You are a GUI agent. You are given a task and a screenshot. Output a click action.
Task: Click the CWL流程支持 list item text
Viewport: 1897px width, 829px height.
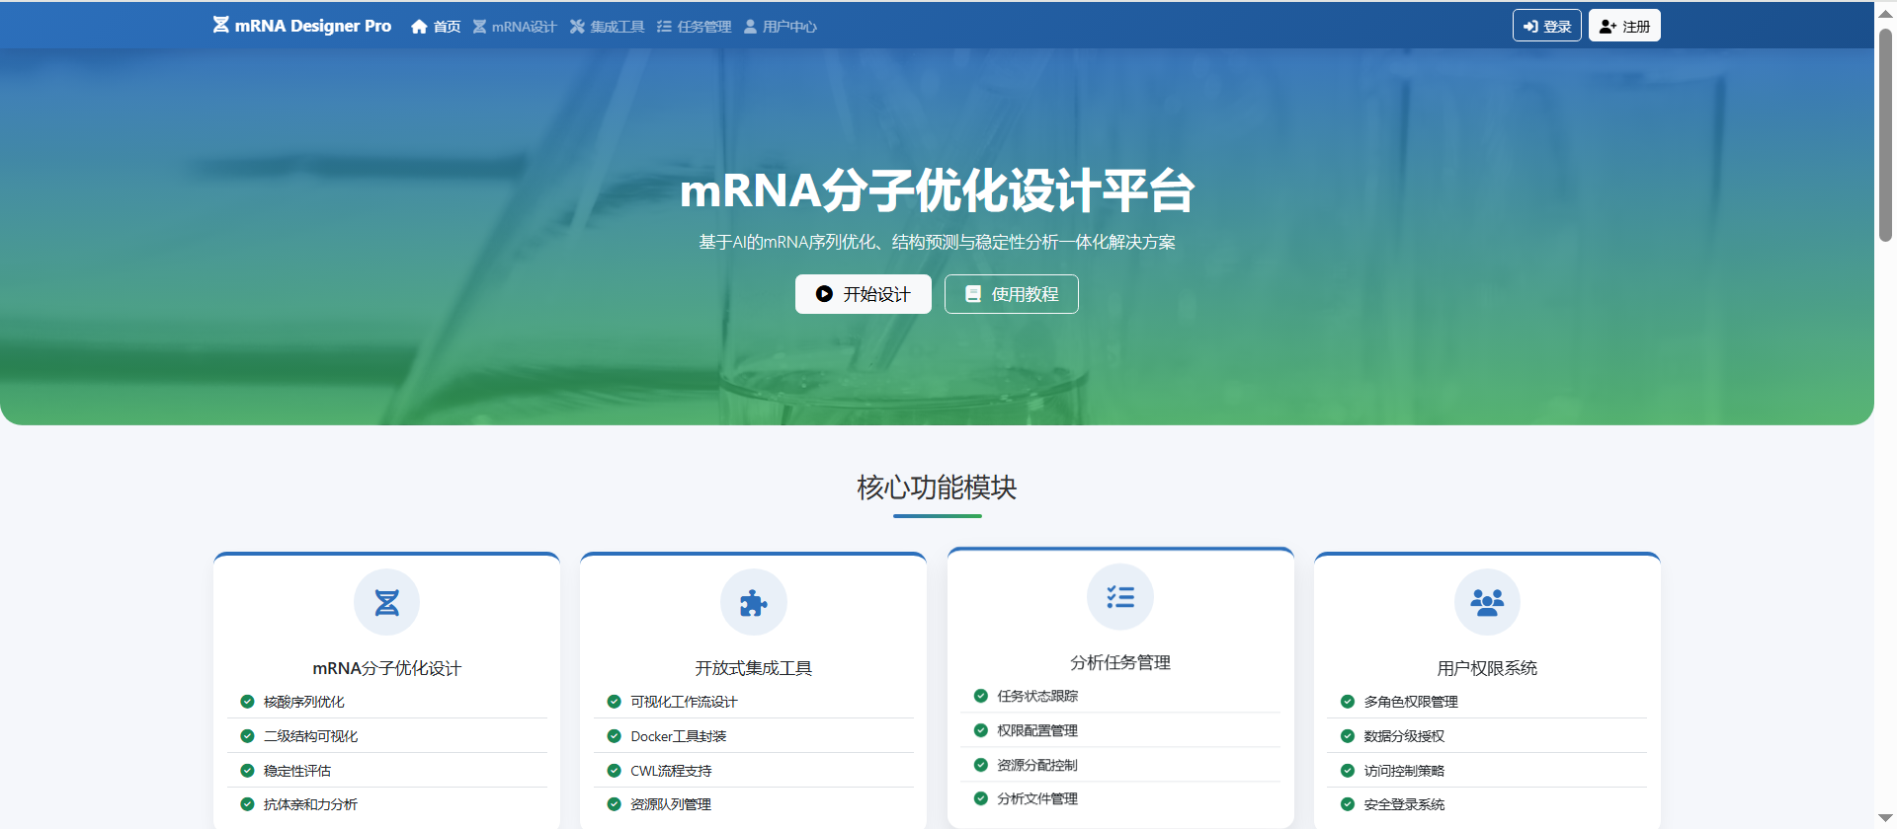672,771
